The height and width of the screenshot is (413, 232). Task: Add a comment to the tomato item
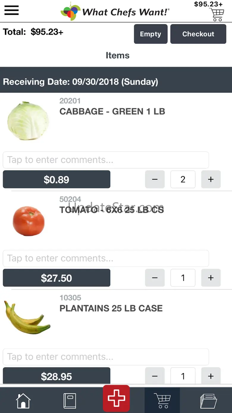[106, 258]
